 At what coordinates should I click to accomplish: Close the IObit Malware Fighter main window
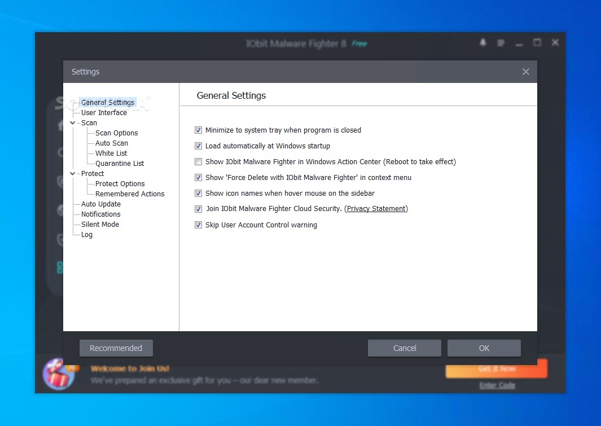click(555, 42)
